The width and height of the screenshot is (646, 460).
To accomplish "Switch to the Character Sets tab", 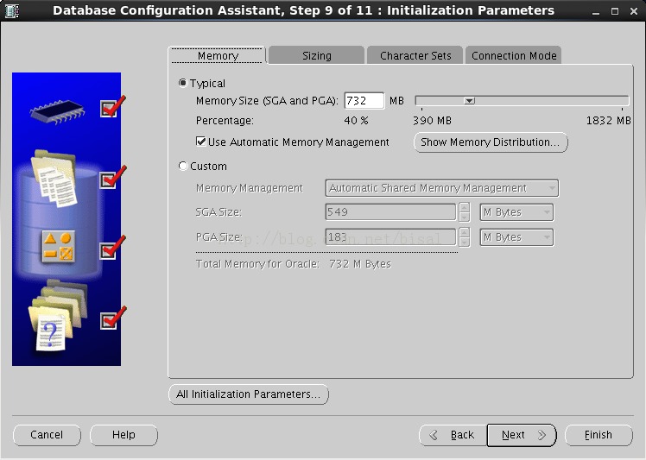I will coord(415,55).
